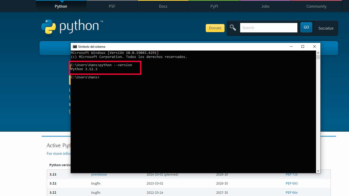Screen dimensions: 349x196
Task: Click the Microsoft Corporation copyright line
Action: (x=129, y=57)
